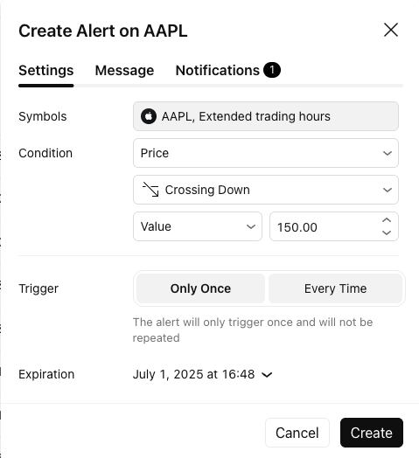Click the Notifications count badge
Viewport: 419px width, 458px height.
[272, 70]
